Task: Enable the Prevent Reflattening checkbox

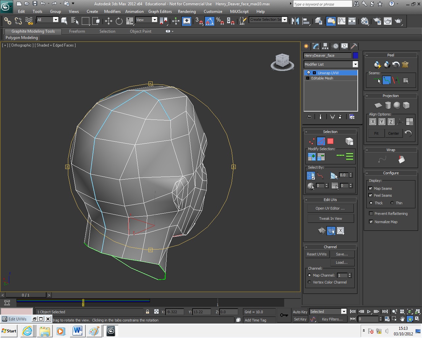Action: (371, 214)
